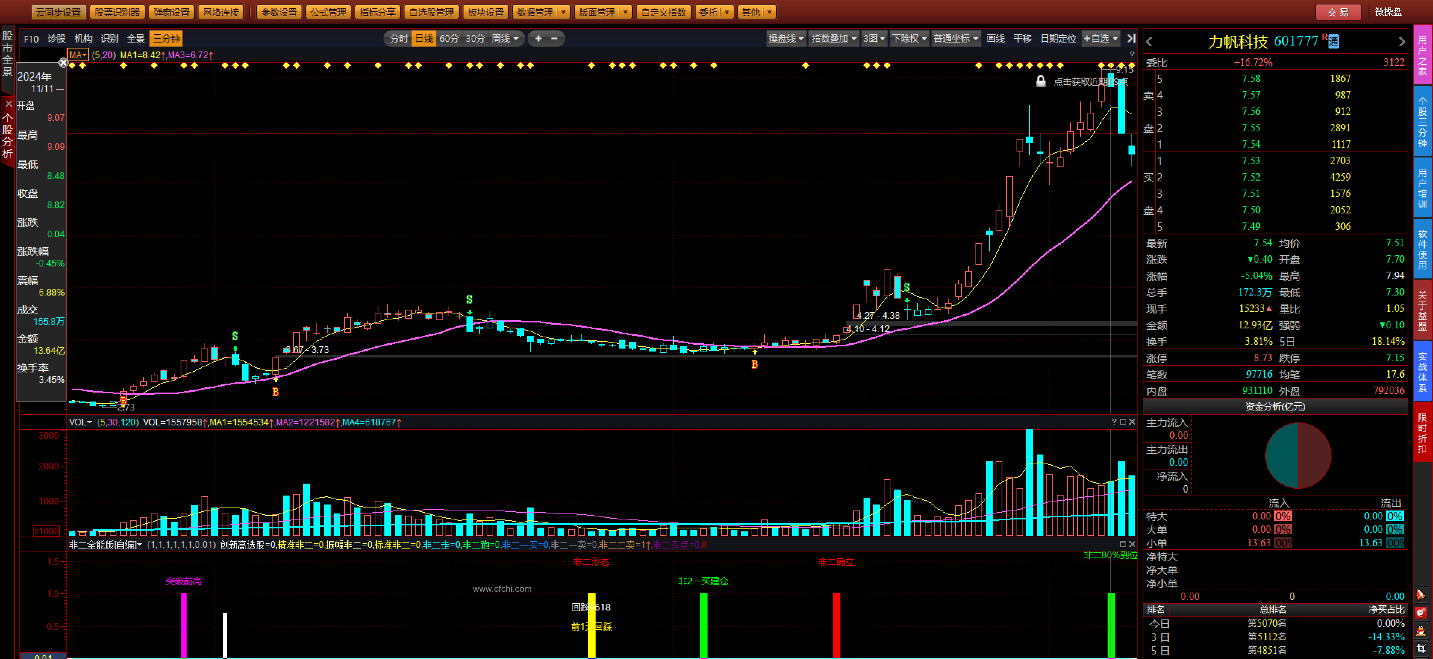Switch to 日线 daily period

tap(424, 38)
